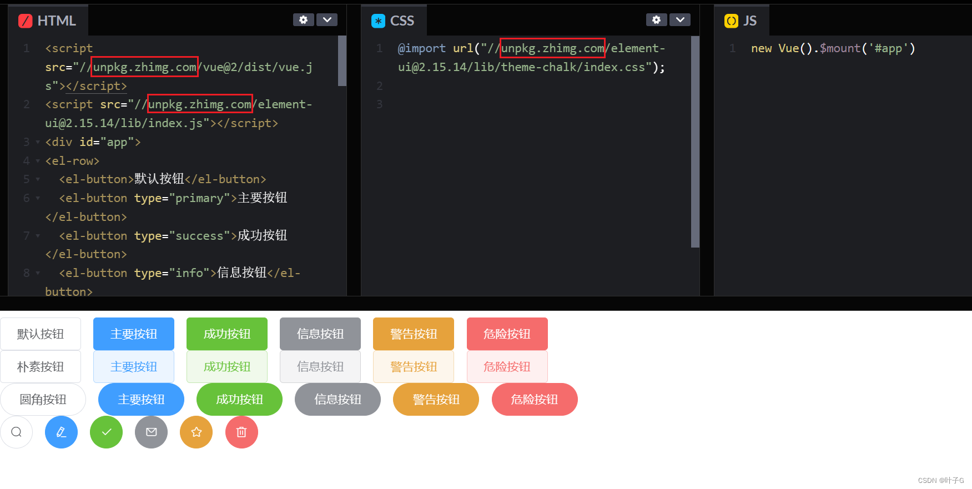Click the vue@2/dist/vue.j script source text

[258, 67]
